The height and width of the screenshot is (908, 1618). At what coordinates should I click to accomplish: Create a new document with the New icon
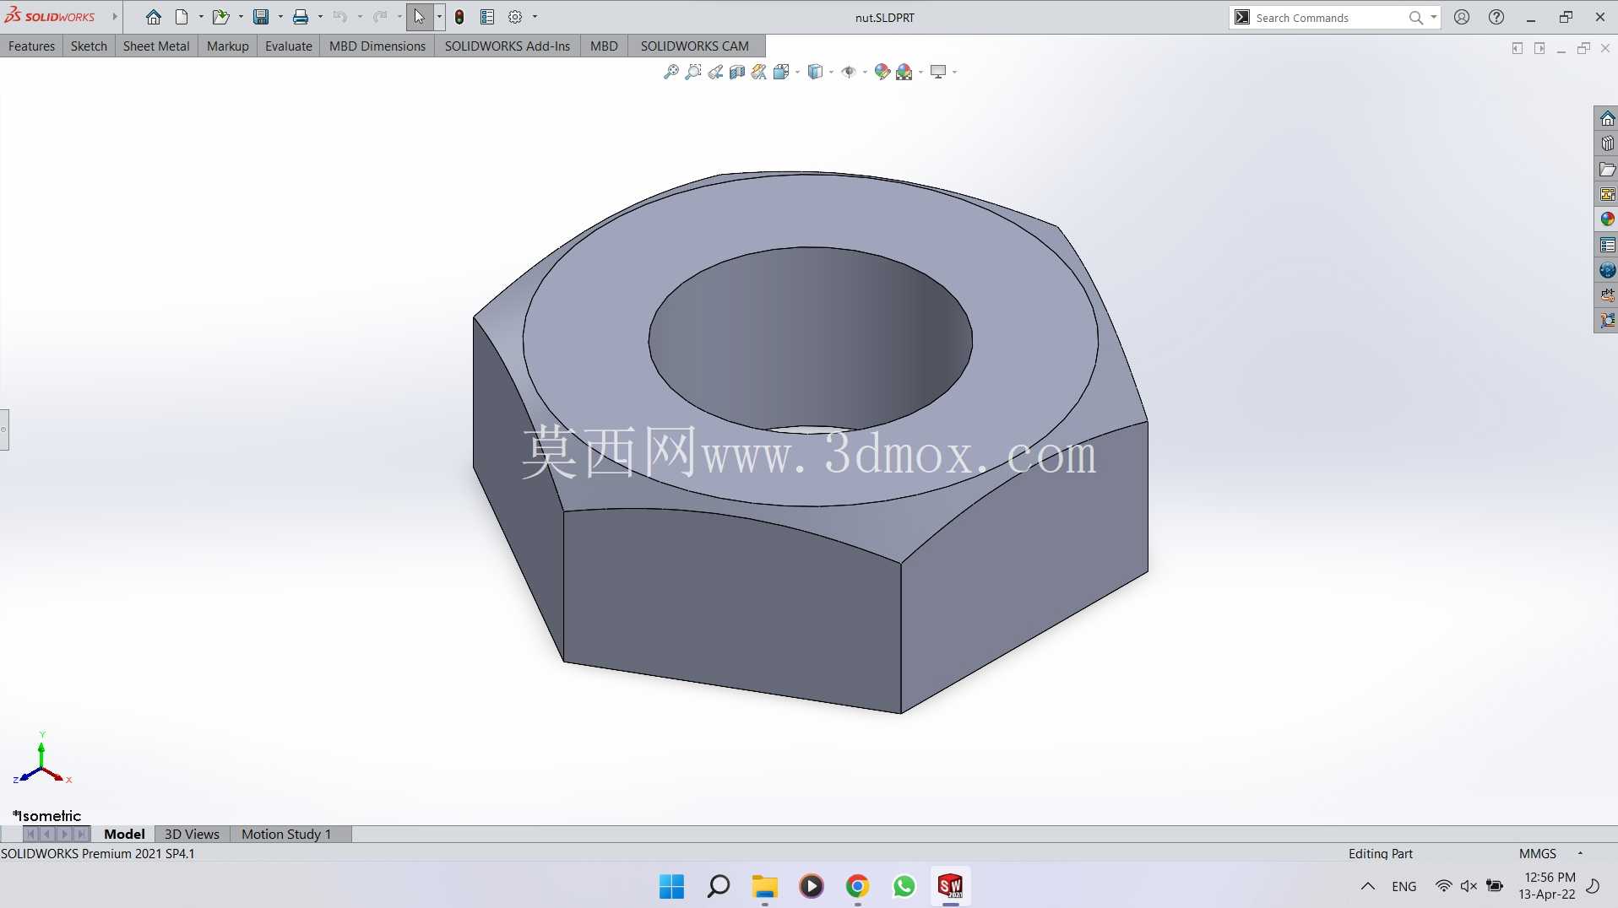[182, 17]
